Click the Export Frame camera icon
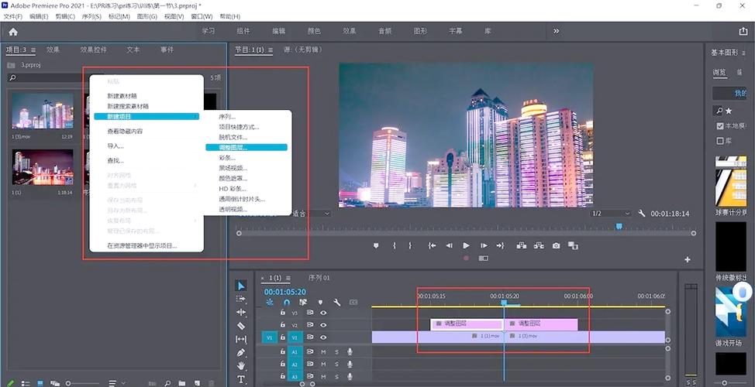The image size is (755, 387). click(x=556, y=245)
